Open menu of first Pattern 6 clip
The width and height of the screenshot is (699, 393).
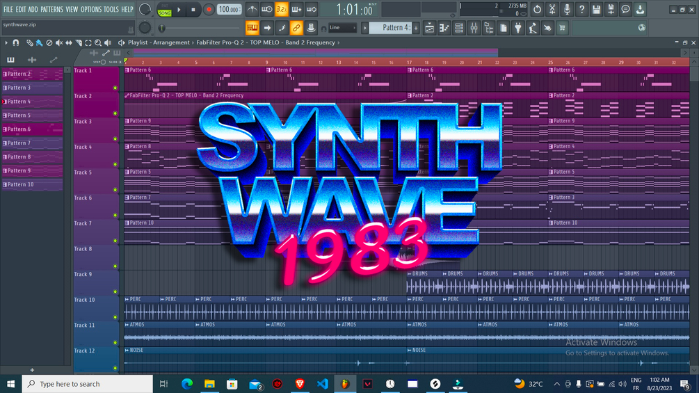coord(127,70)
